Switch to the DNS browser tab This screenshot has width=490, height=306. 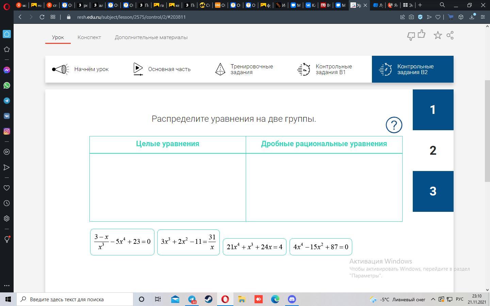tap(220, 5)
